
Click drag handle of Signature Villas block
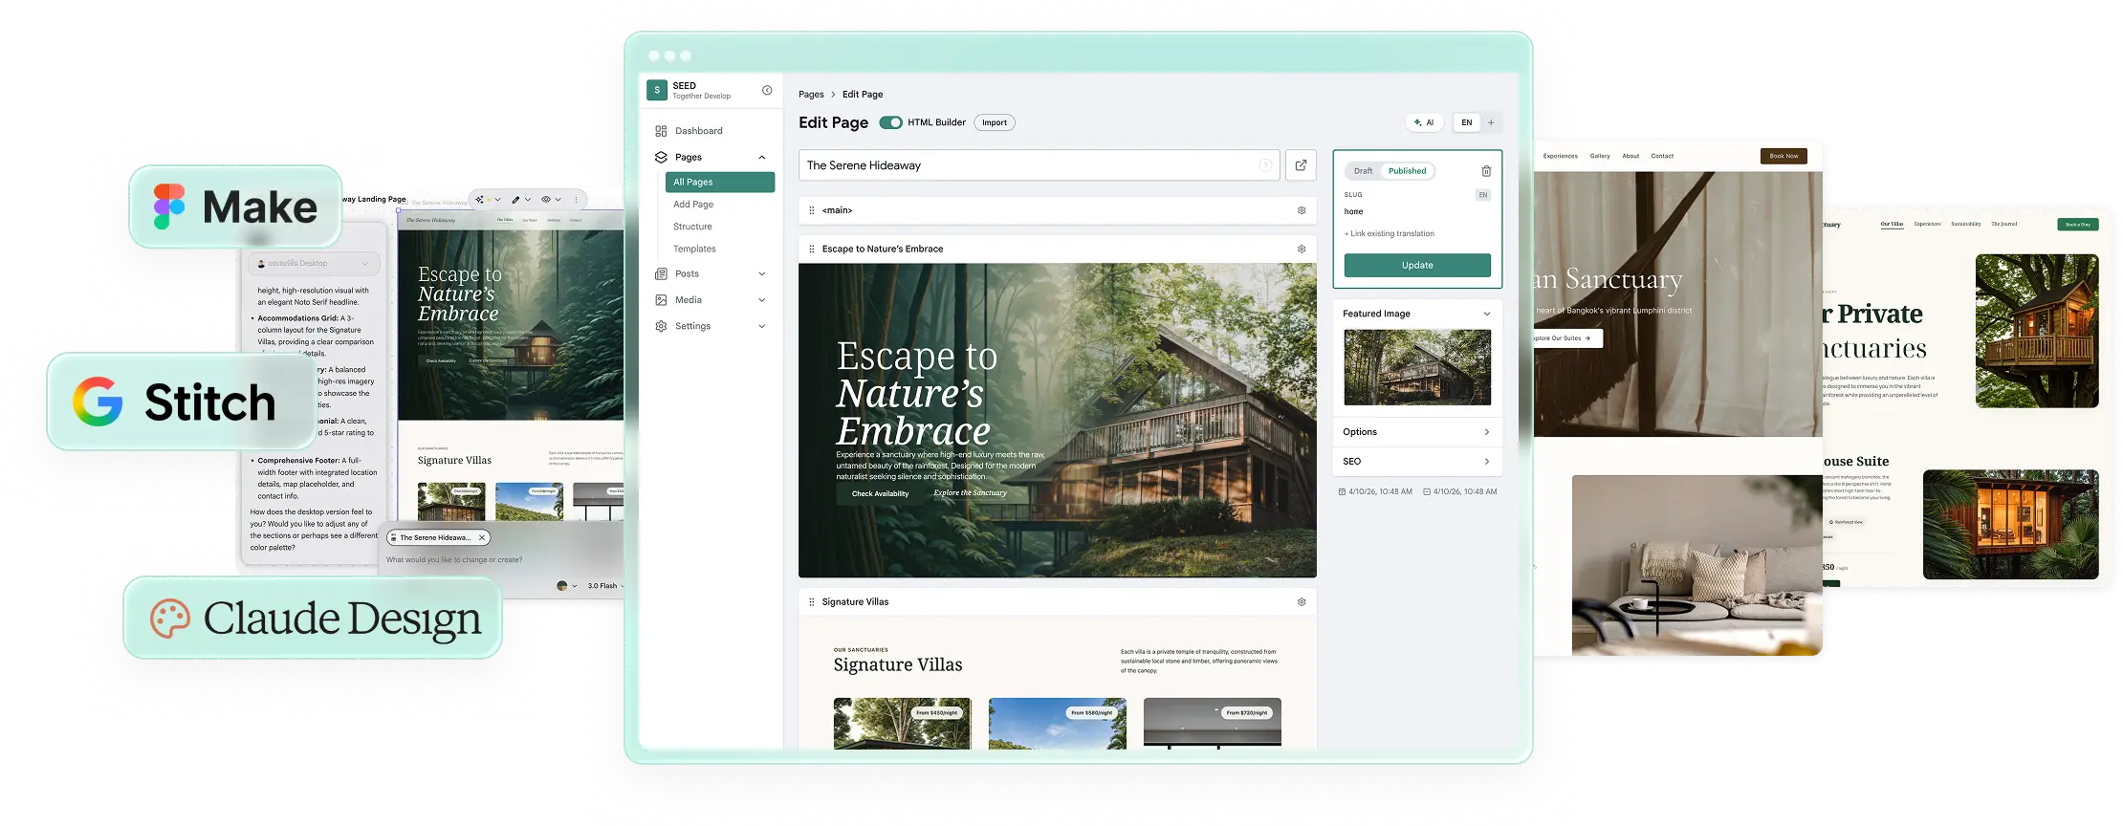812,602
